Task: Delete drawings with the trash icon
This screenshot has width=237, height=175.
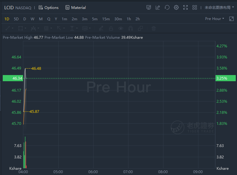Action: (154, 28)
